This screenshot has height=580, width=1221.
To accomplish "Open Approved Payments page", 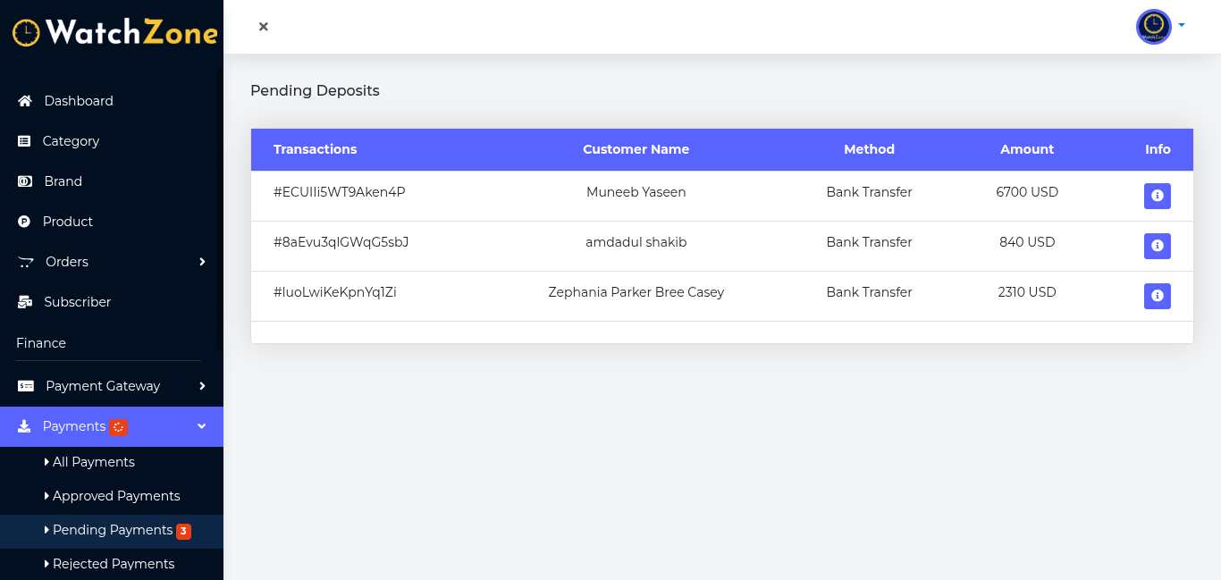I will point(116,496).
